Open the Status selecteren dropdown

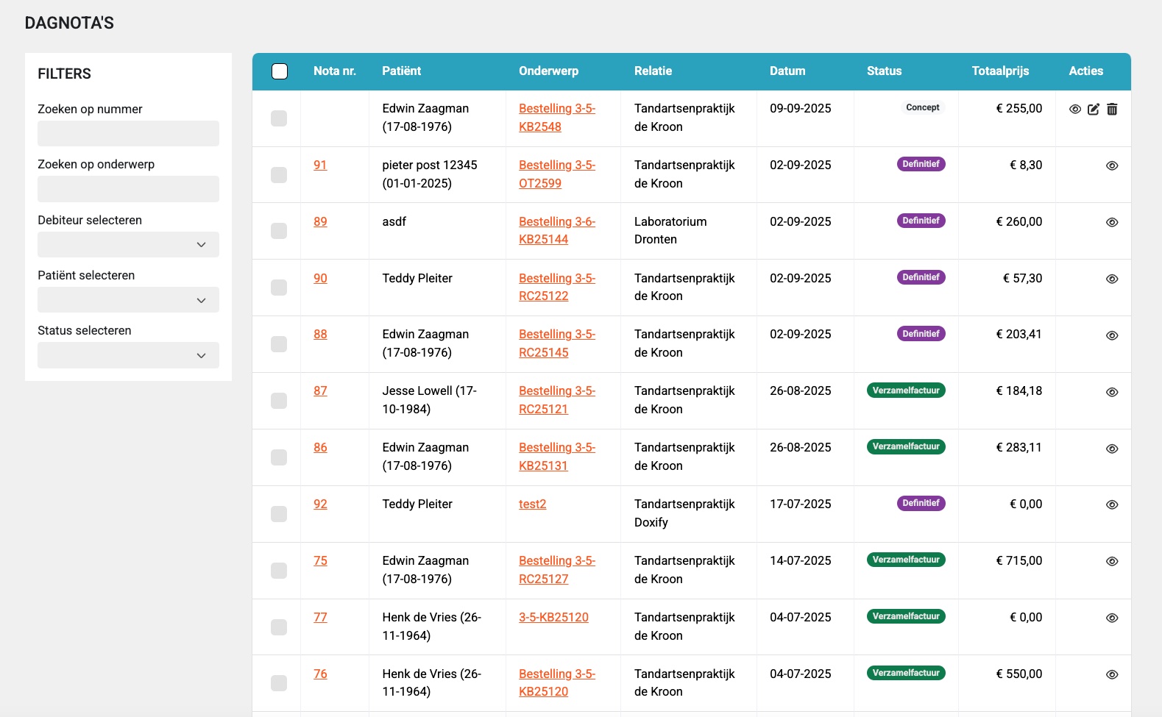click(x=128, y=355)
